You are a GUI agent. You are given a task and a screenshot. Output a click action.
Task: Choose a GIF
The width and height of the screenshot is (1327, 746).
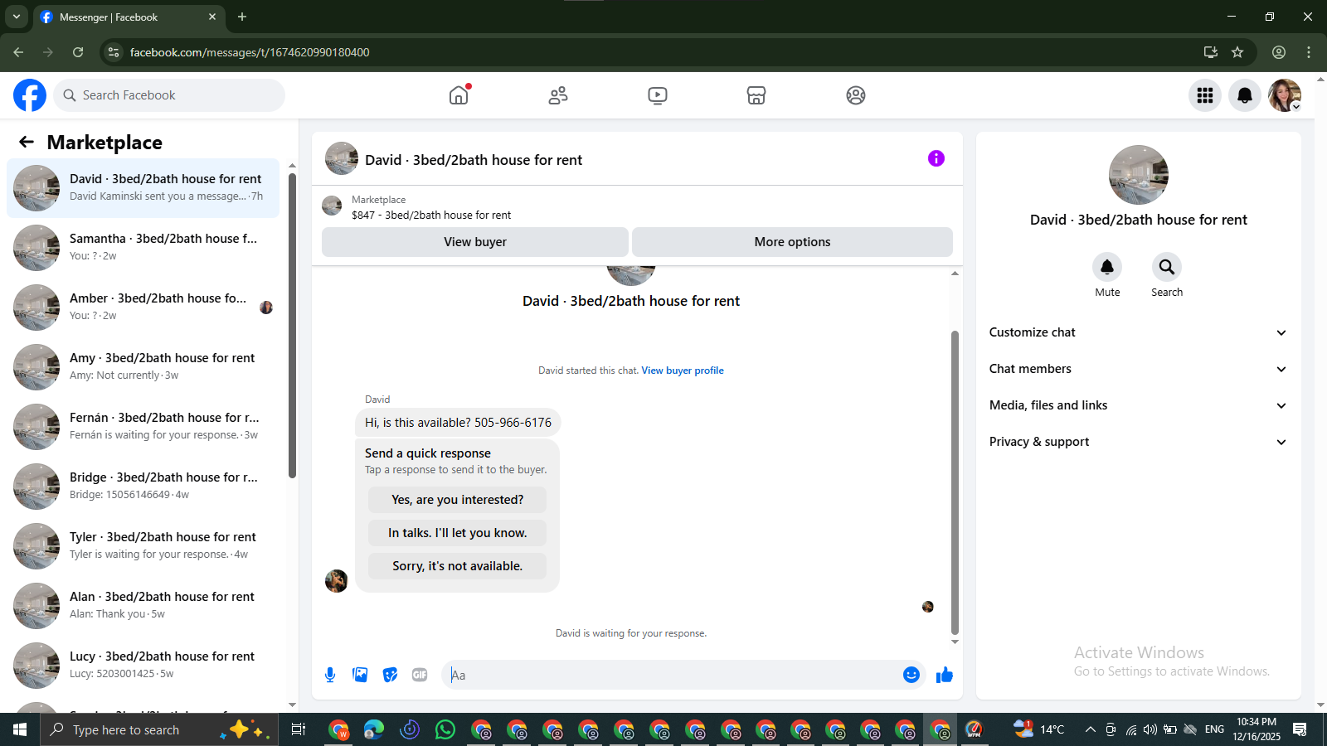coord(420,675)
